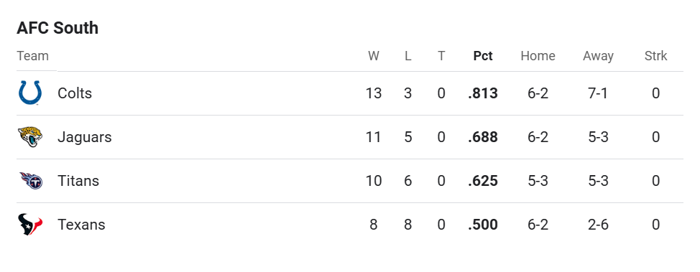Select the Titans team name
This screenshot has width=700, height=272.
[x=78, y=181]
